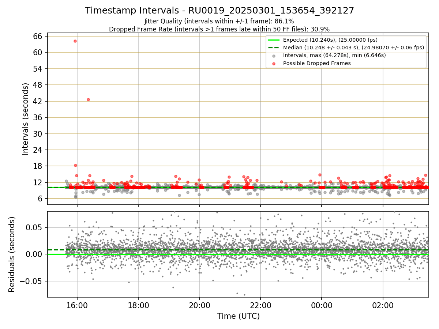Click legend text "Expected (10.240s), (25.00000 fps)"

(x=330, y=40)
